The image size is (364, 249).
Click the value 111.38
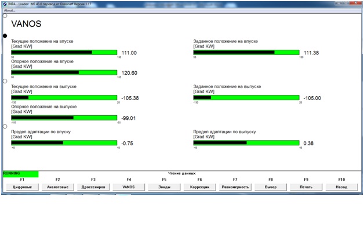311,53
